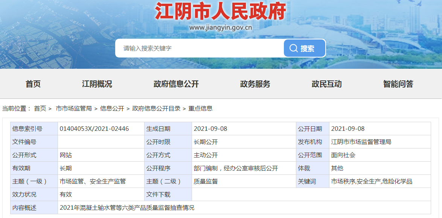442x218 pixels.
Task: Click the 公开时限 label cell
Action: (x=168, y=142)
